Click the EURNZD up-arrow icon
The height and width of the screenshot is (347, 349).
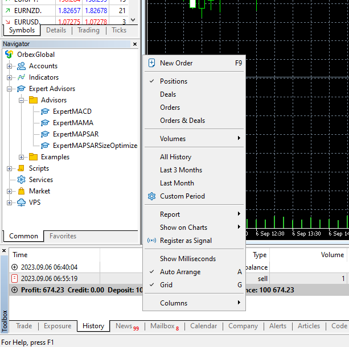pyautogui.click(x=8, y=10)
